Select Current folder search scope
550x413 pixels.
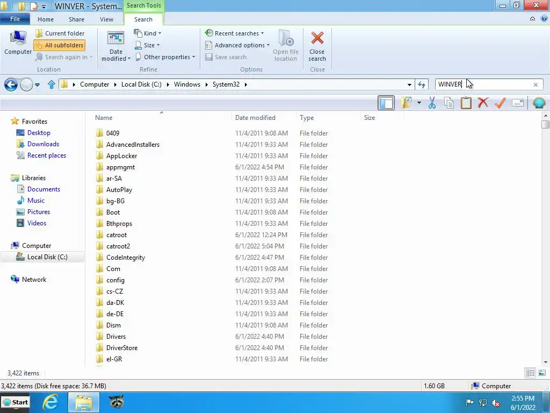pos(60,33)
